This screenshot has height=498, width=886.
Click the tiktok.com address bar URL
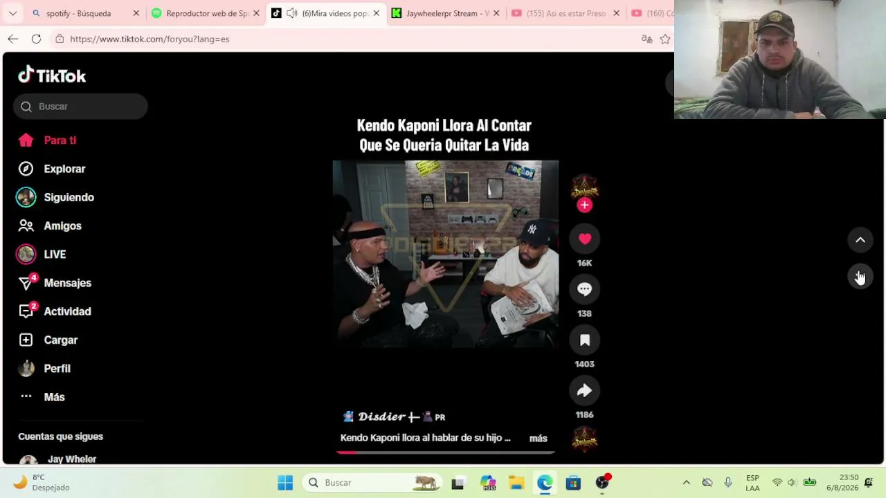tap(150, 39)
